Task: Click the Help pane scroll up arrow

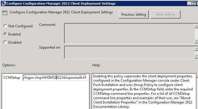Action: point(197,76)
